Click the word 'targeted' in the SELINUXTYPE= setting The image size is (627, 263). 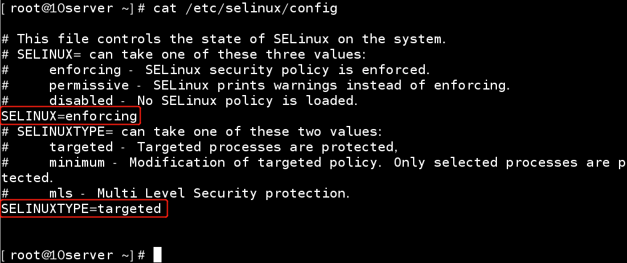(x=129, y=209)
